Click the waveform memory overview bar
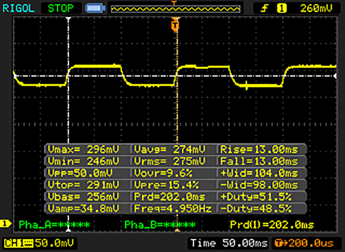This screenshot has height=252, width=345. (x=175, y=9)
